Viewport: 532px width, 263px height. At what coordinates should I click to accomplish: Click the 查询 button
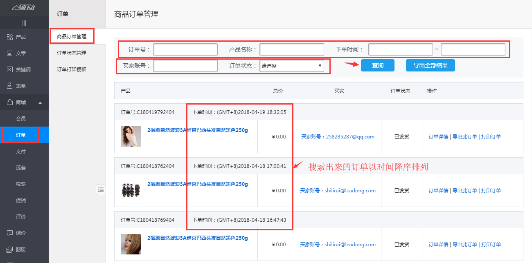(377, 65)
